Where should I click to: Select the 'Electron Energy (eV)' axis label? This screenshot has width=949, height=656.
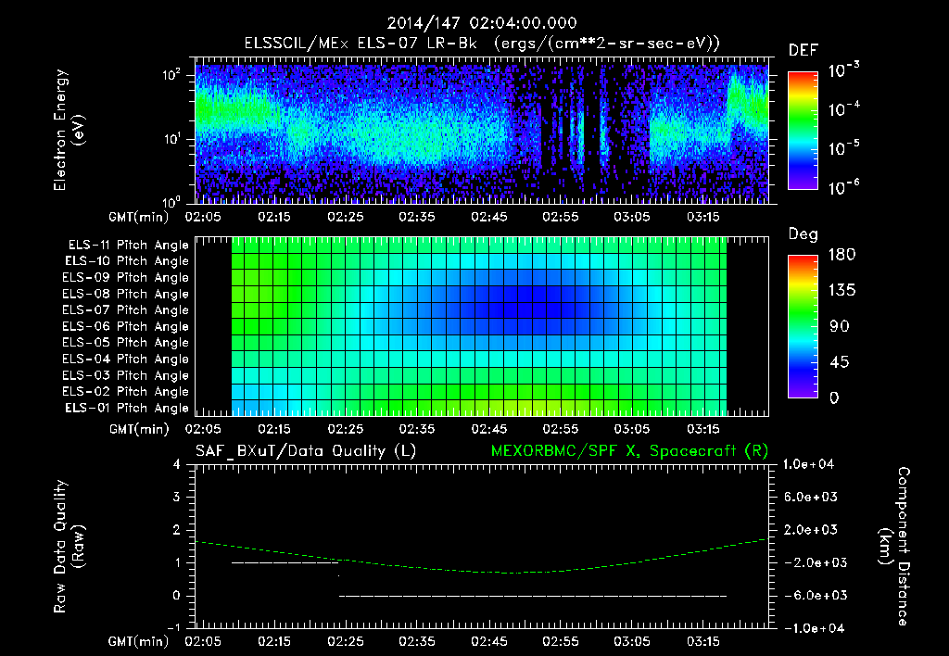tap(69, 130)
